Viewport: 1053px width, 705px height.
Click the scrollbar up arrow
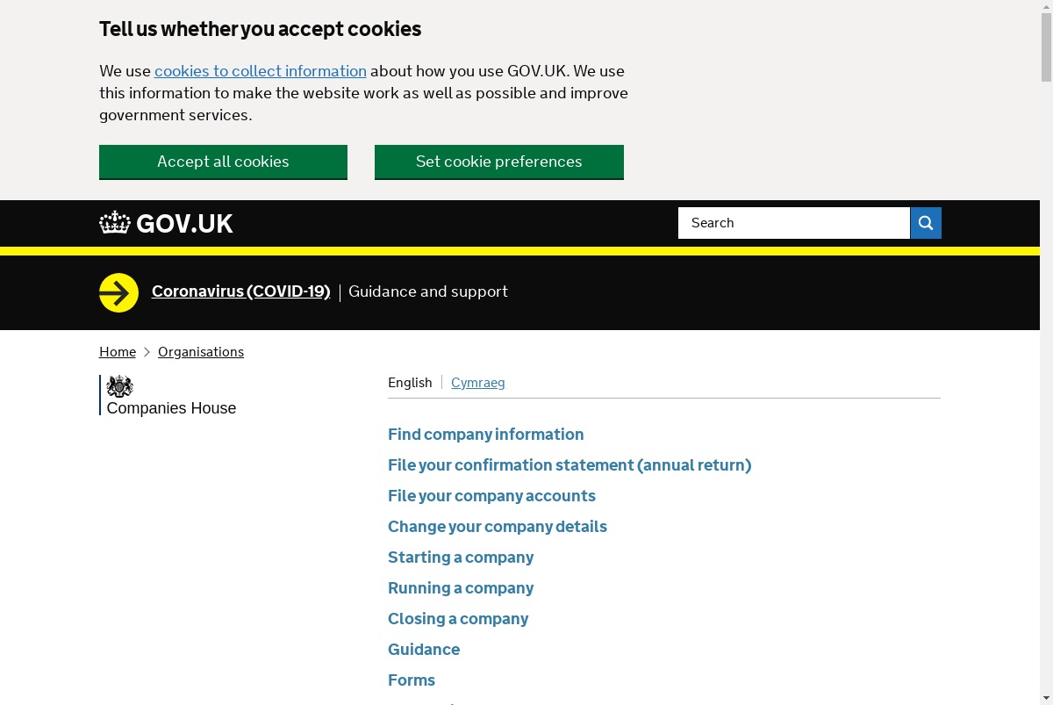[1046, 7]
